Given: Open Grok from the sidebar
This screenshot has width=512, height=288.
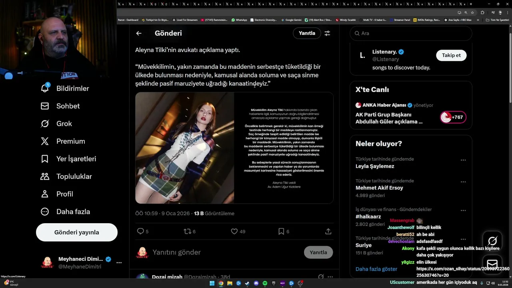Looking at the screenshot, I should point(56,124).
